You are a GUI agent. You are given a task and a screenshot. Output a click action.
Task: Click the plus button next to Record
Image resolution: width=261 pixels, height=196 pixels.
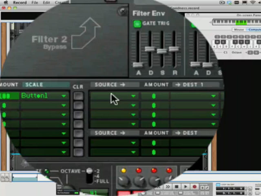(202, 188)
